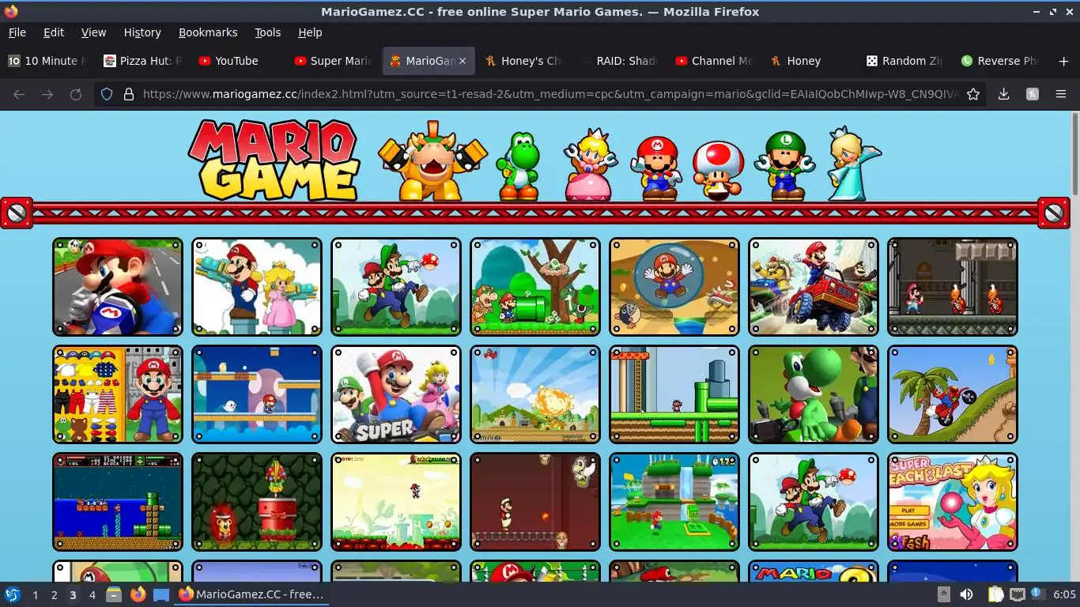Open the View menu
Viewport: 1080px width, 607px height.
pyautogui.click(x=93, y=32)
